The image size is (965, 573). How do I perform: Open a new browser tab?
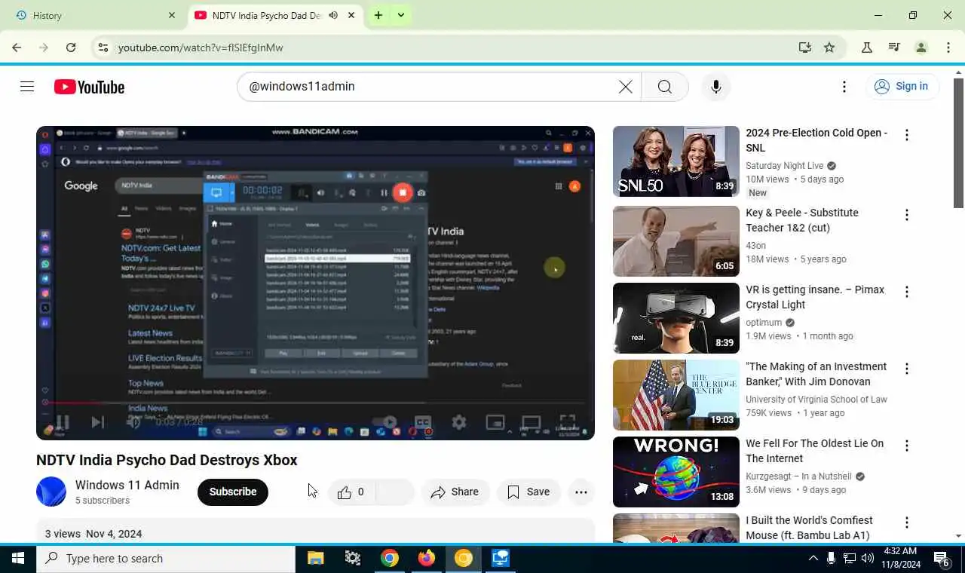pyautogui.click(x=378, y=15)
